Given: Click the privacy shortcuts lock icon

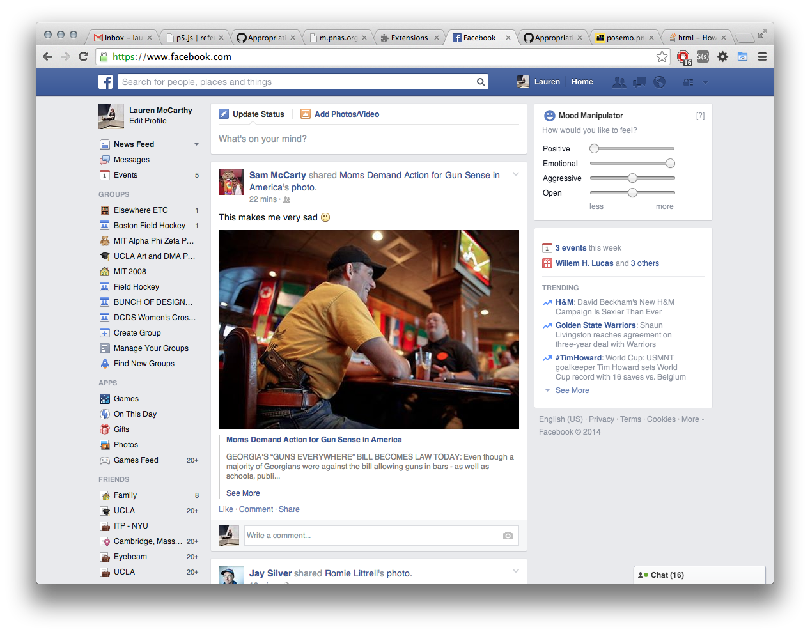Looking at the screenshot, I should tap(688, 82).
